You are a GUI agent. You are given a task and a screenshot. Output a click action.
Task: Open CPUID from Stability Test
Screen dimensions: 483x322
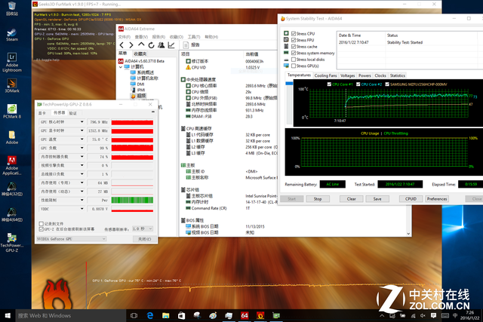point(411,199)
